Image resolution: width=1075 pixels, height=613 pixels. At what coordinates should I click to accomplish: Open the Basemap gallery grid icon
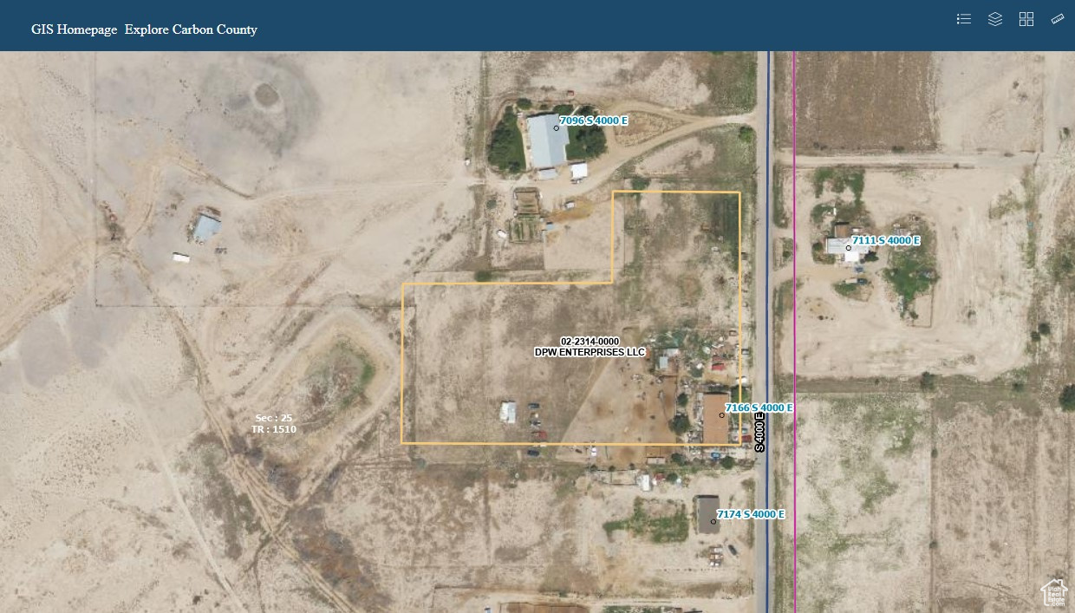pos(1026,19)
